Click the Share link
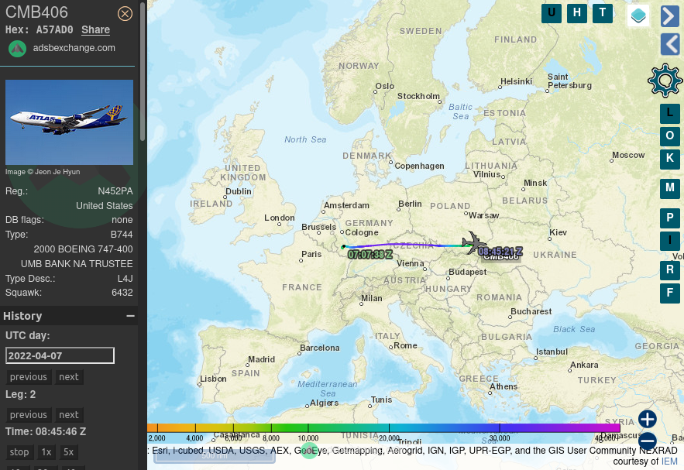 click(95, 29)
